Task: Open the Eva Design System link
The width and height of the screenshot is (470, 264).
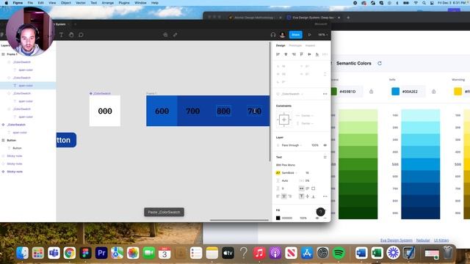Action: pyautogui.click(x=397, y=241)
